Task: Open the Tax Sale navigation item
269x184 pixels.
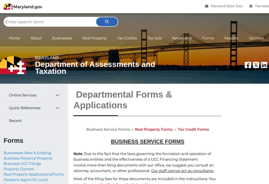Action: point(154,38)
